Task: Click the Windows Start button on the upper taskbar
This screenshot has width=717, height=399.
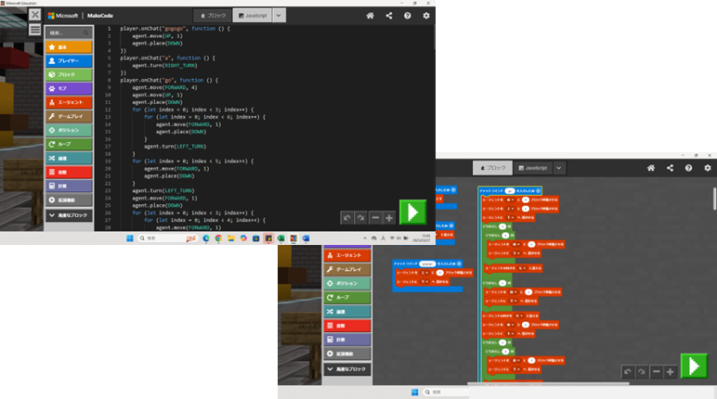Action: (x=130, y=238)
